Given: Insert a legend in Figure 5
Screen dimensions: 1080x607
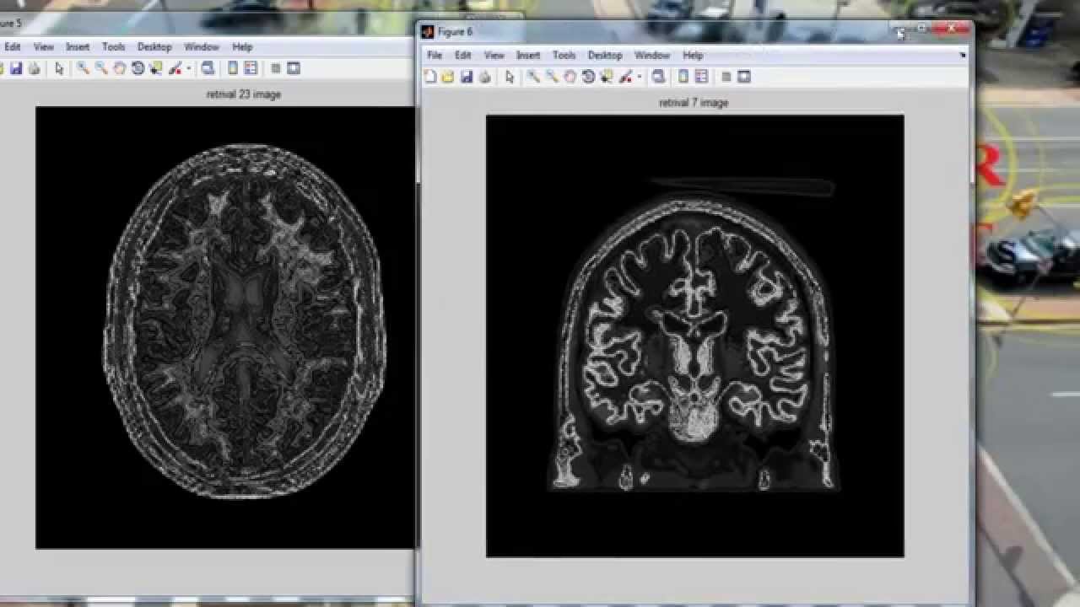Looking at the screenshot, I should 251,68.
